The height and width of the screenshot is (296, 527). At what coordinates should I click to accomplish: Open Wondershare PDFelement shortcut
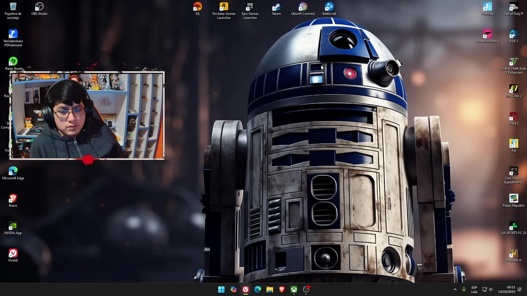coord(13,38)
